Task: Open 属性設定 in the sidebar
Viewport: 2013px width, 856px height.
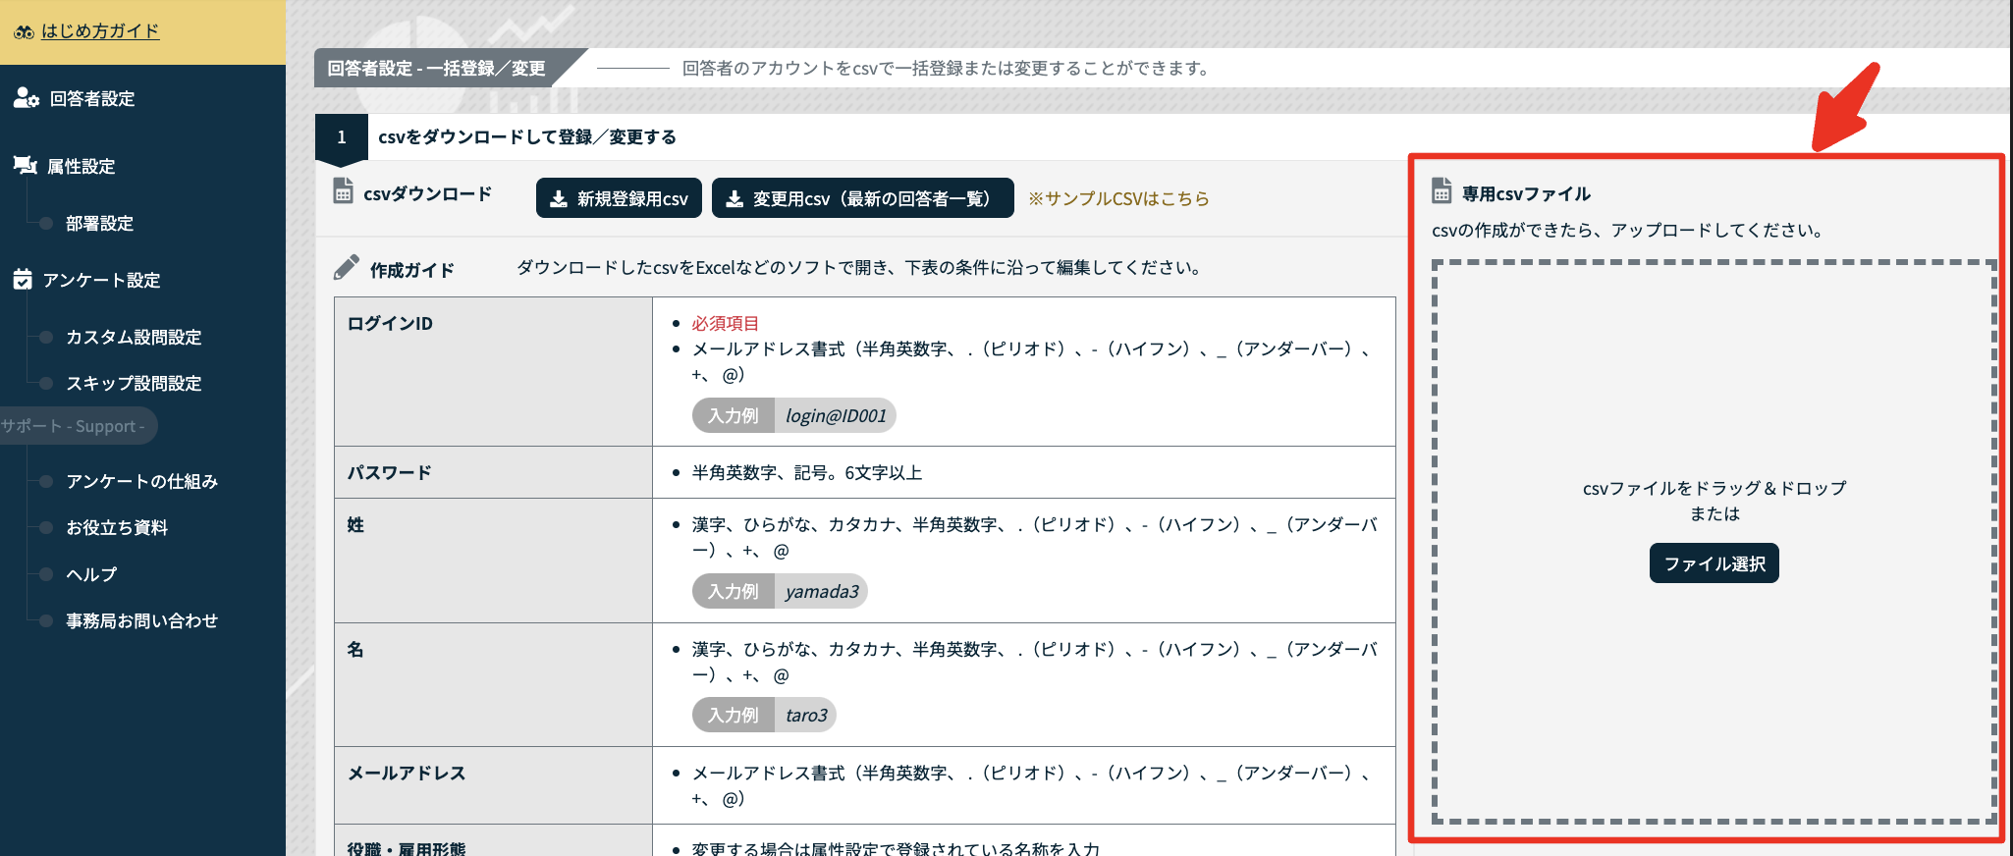Action: (82, 167)
